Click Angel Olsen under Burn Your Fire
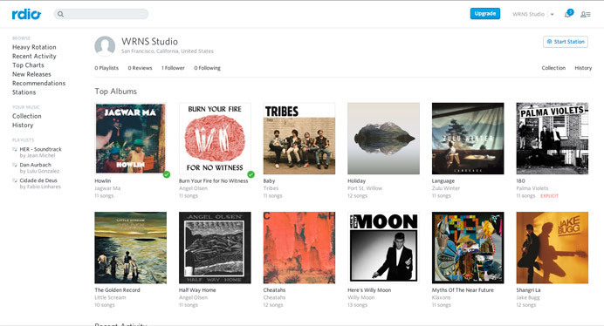The image size is (604, 326). coord(193,188)
